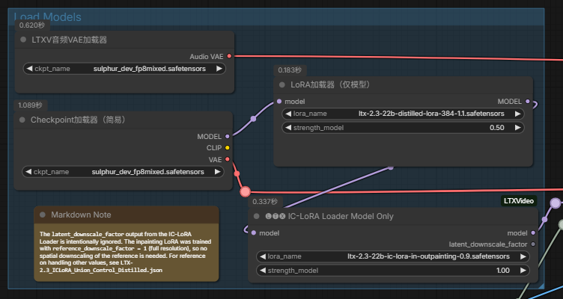Click the IC-LoRA Loader Model Only title
Screen dimensions: 563x299
tap(329, 216)
